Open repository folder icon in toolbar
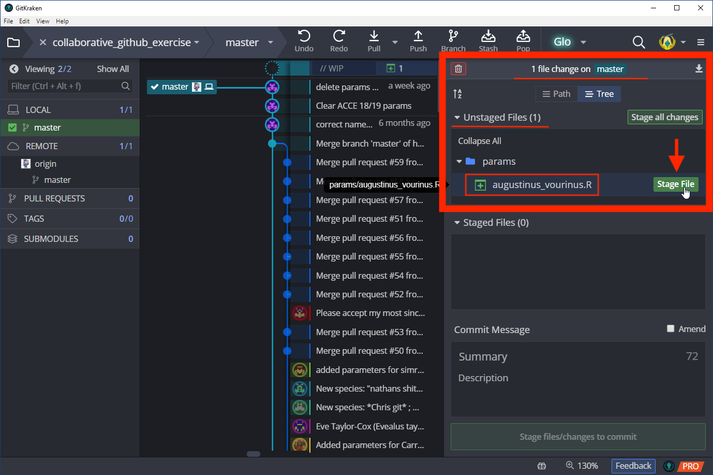The width and height of the screenshot is (713, 475). click(13, 42)
